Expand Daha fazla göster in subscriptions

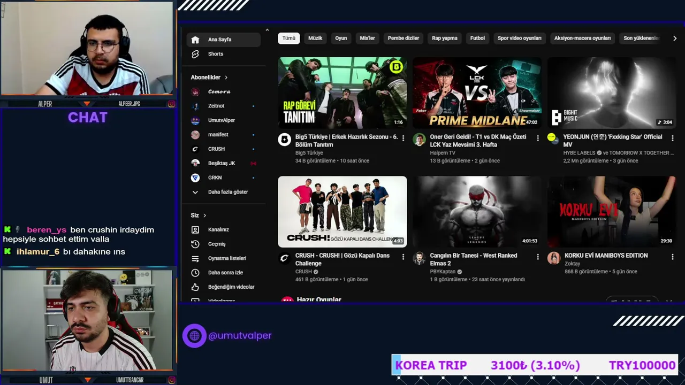[x=220, y=192]
